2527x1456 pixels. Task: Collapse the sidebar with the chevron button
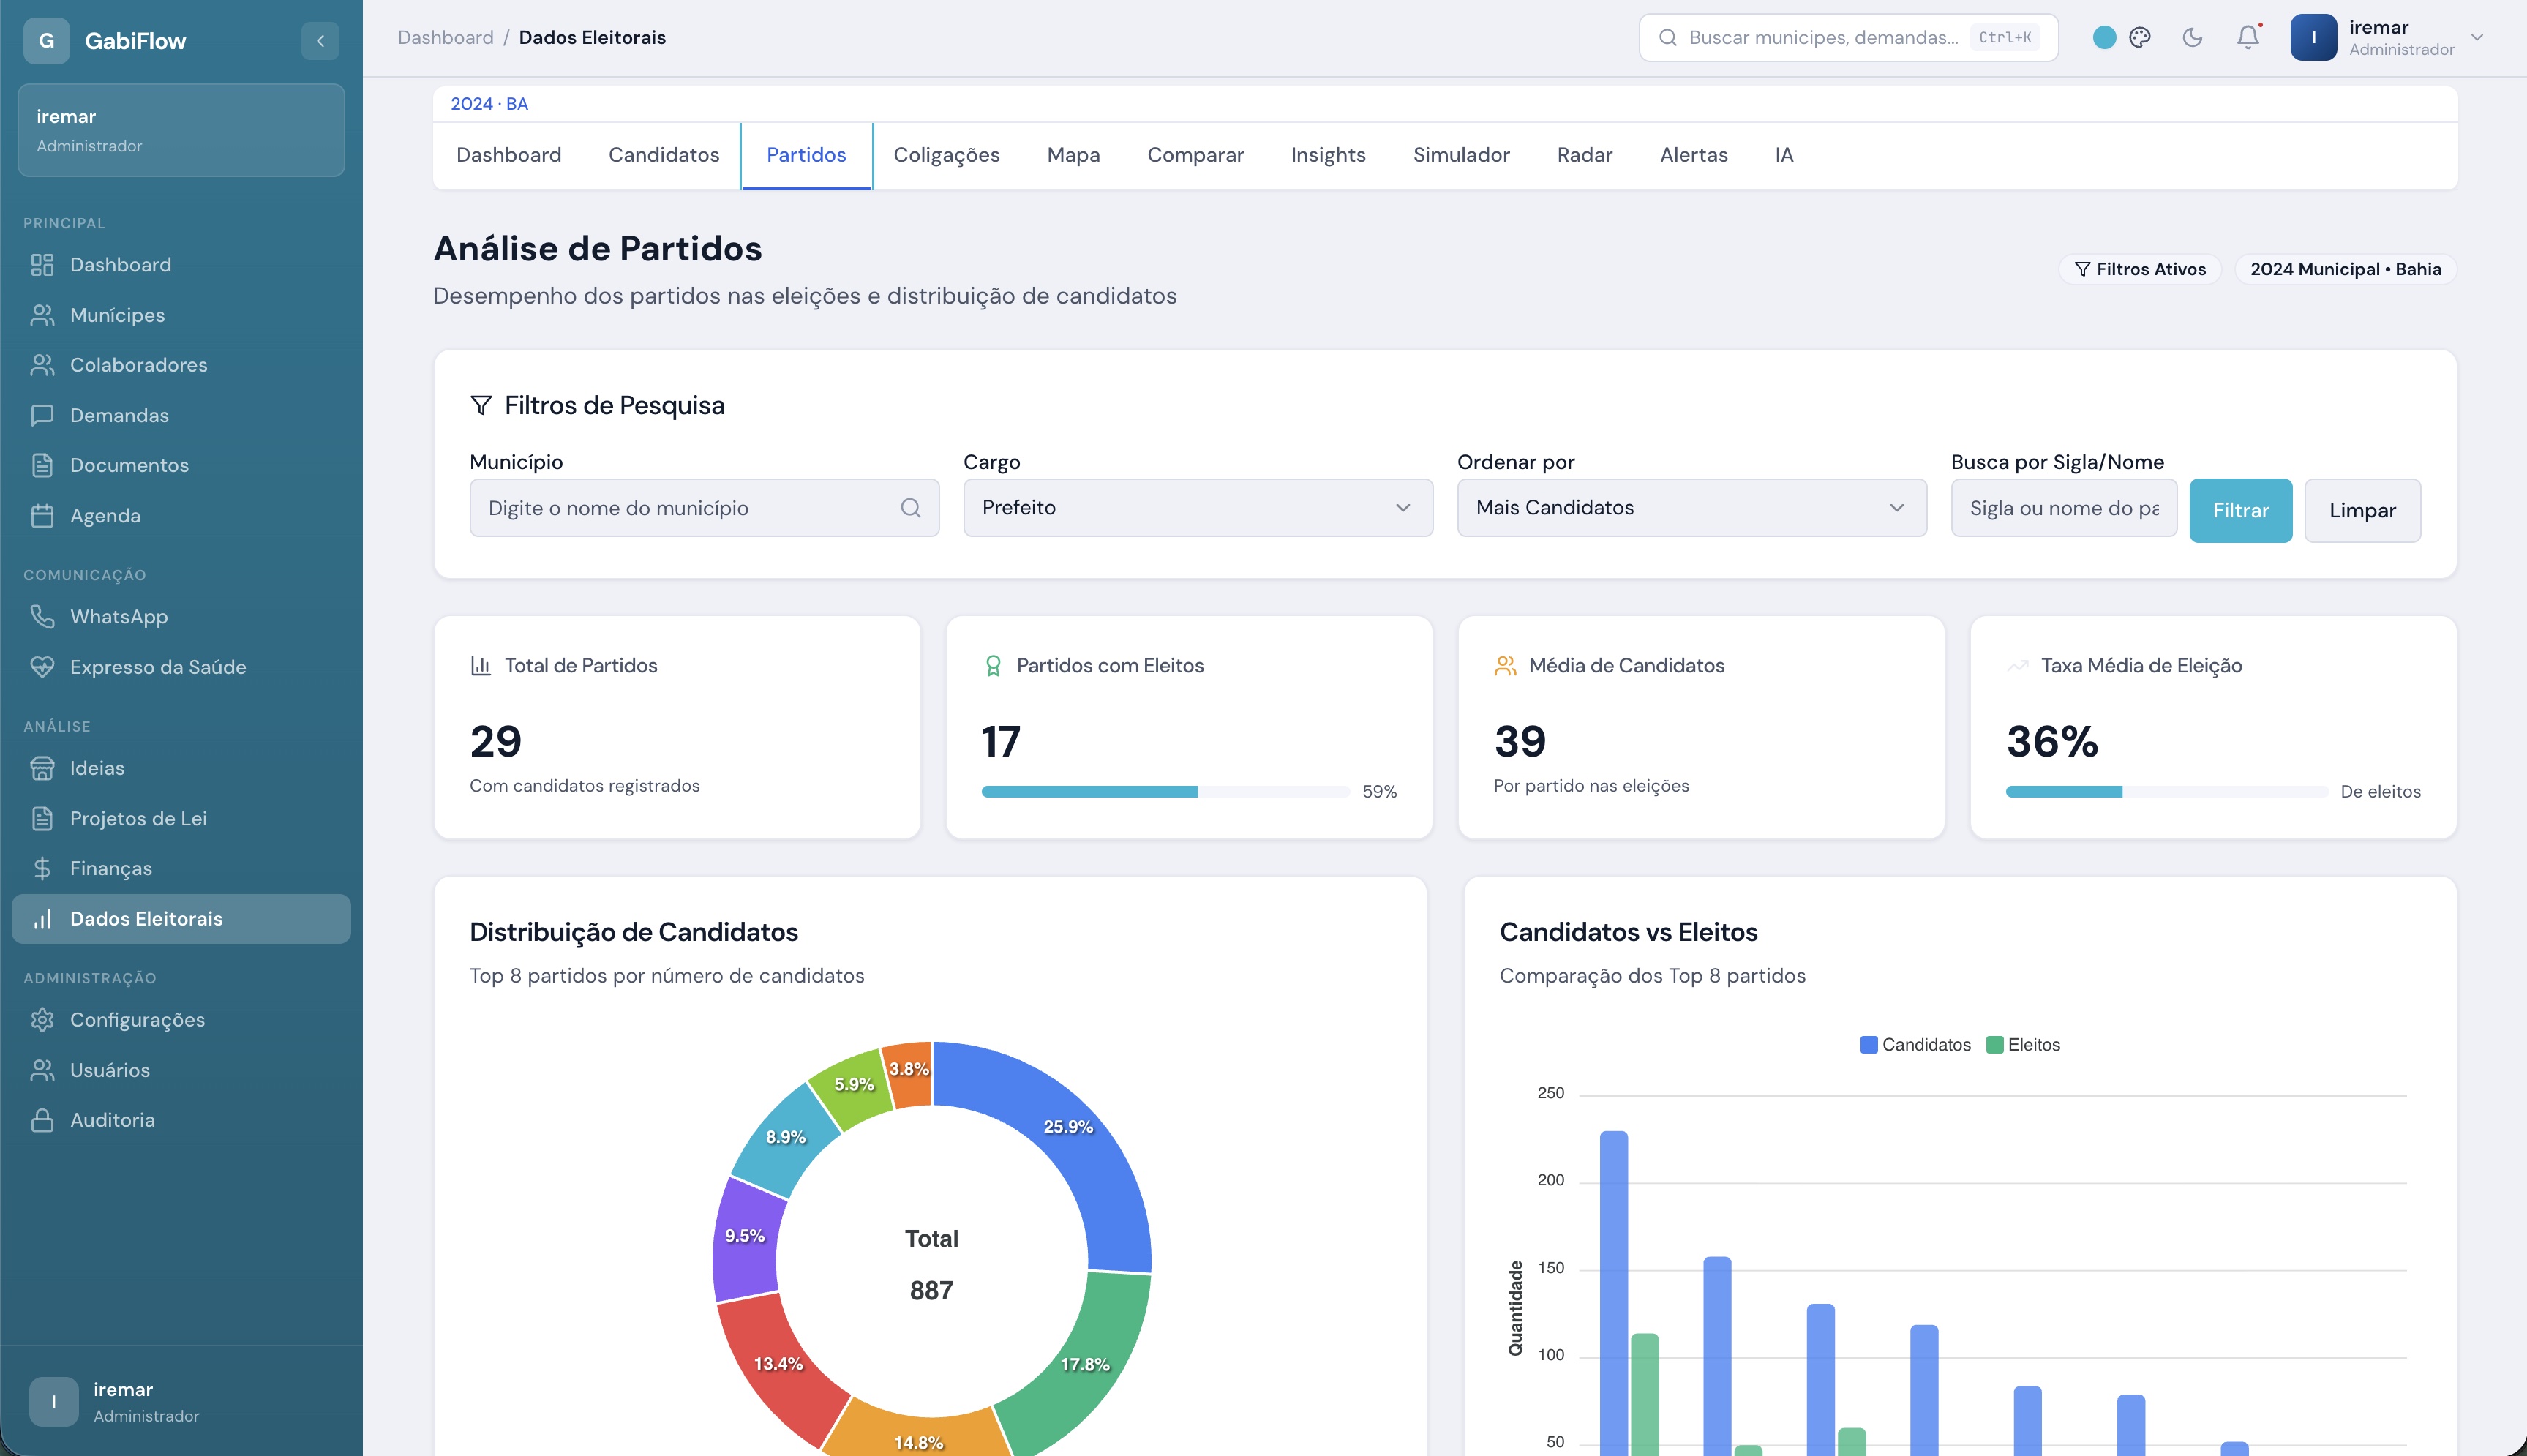pyautogui.click(x=320, y=41)
